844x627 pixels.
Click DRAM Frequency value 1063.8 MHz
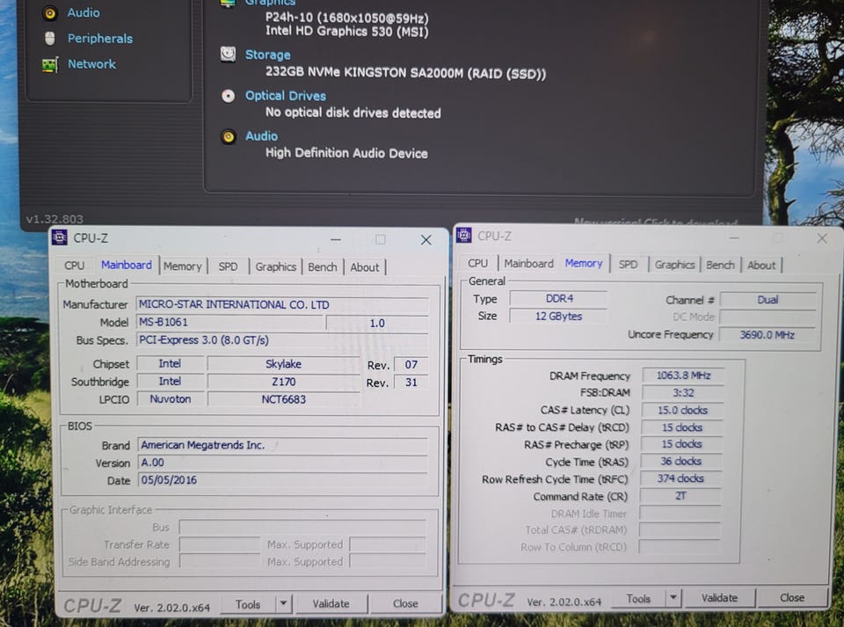click(x=683, y=375)
